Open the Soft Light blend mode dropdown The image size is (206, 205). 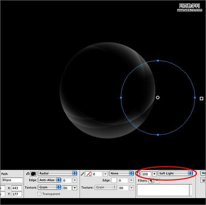(x=175, y=173)
